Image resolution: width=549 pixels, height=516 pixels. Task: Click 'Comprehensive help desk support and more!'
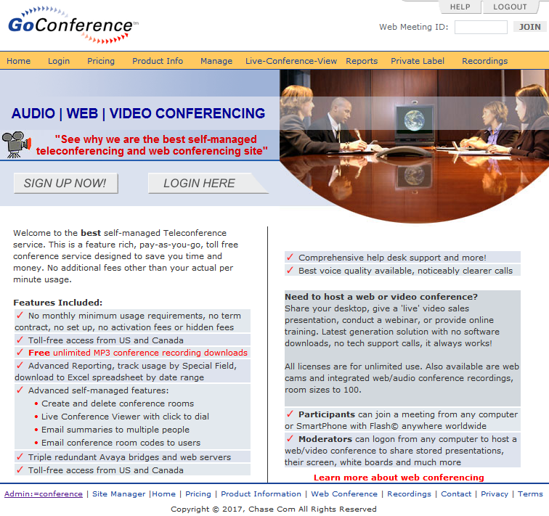pyautogui.click(x=392, y=258)
